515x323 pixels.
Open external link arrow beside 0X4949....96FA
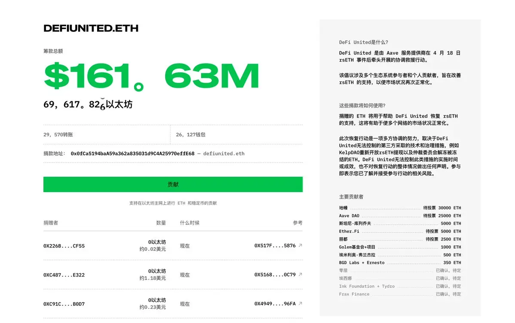pyautogui.click(x=300, y=304)
